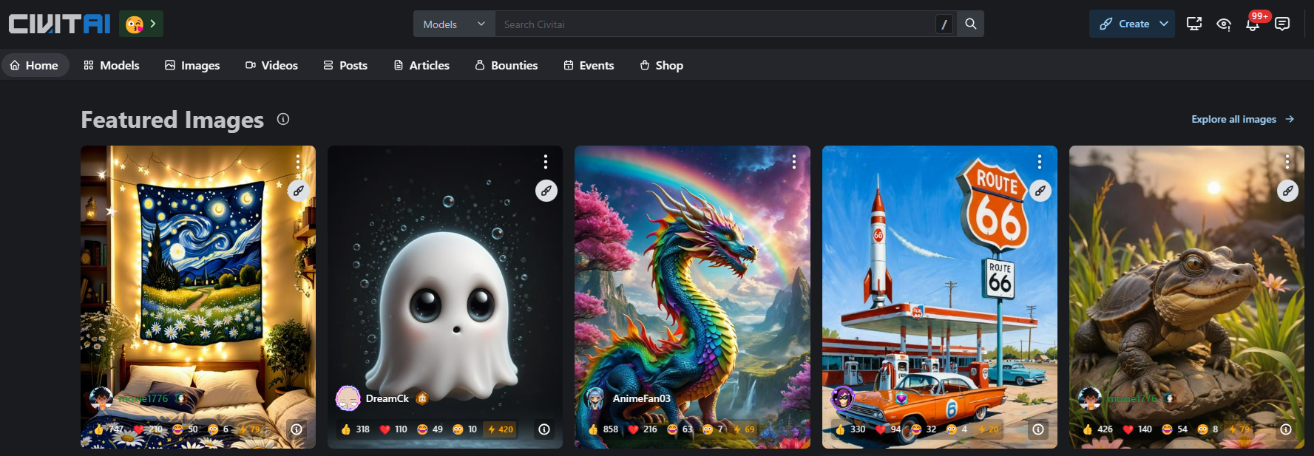Screen dimensions: 1314x456
Task: Open the monitor download-app icon
Action: 1194,24
